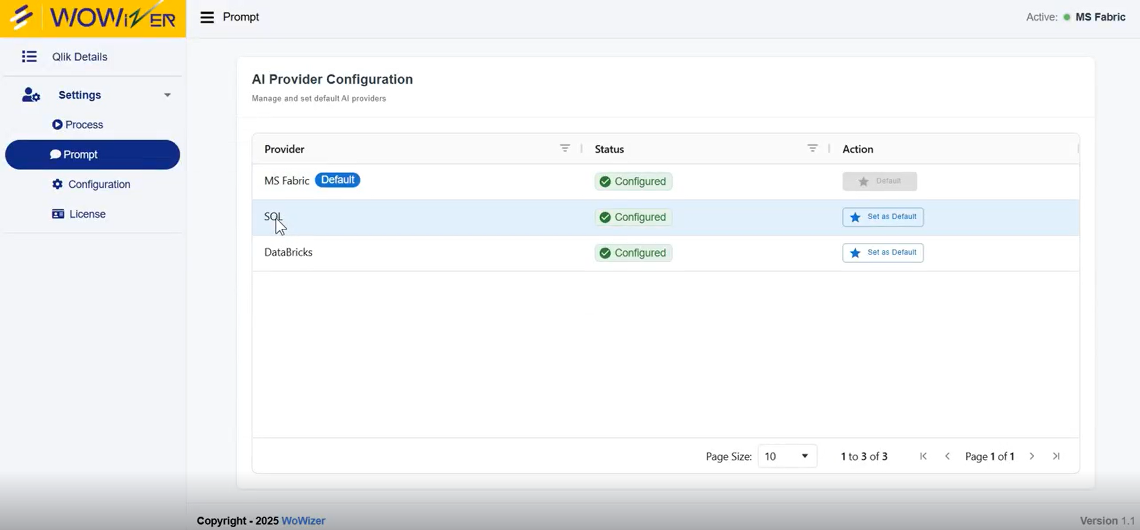Viewport: 1140px width, 530px height.
Task: Click the Version 1.1 label
Action: pyautogui.click(x=1107, y=521)
